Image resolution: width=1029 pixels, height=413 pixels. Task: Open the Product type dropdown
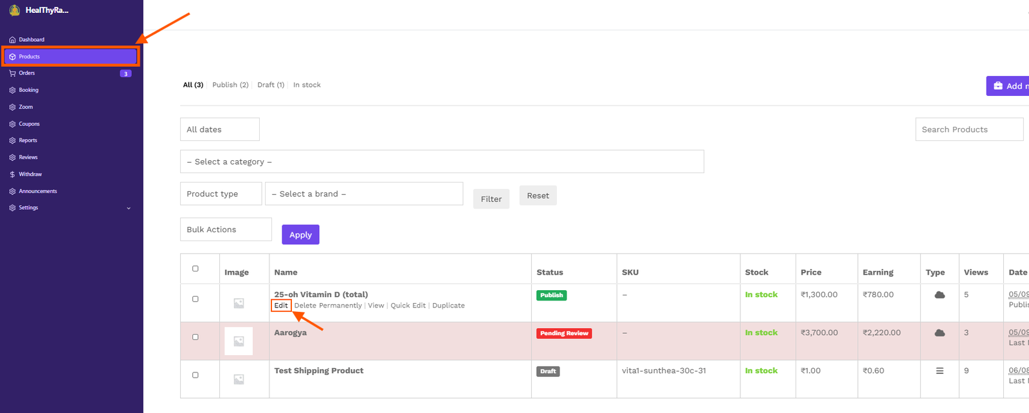coord(221,194)
